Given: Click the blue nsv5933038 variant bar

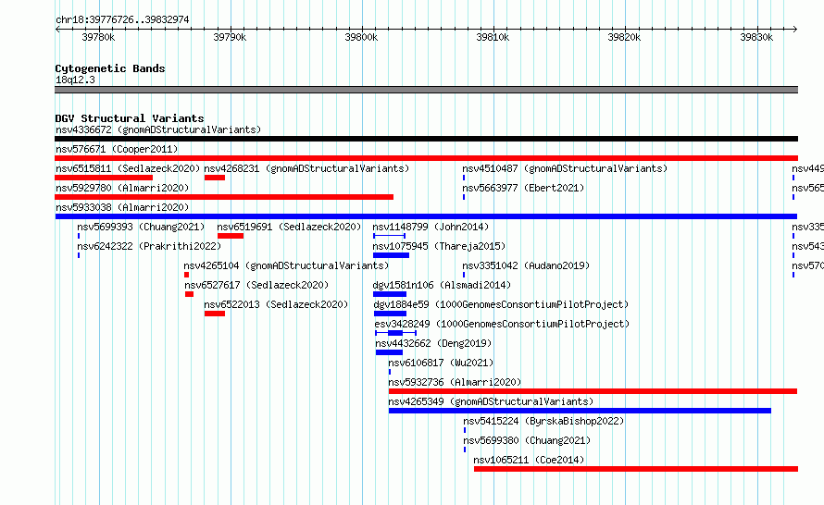Looking at the screenshot, I should tap(426, 216).
